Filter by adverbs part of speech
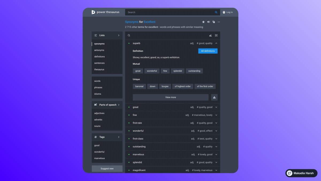 point(98,120)
